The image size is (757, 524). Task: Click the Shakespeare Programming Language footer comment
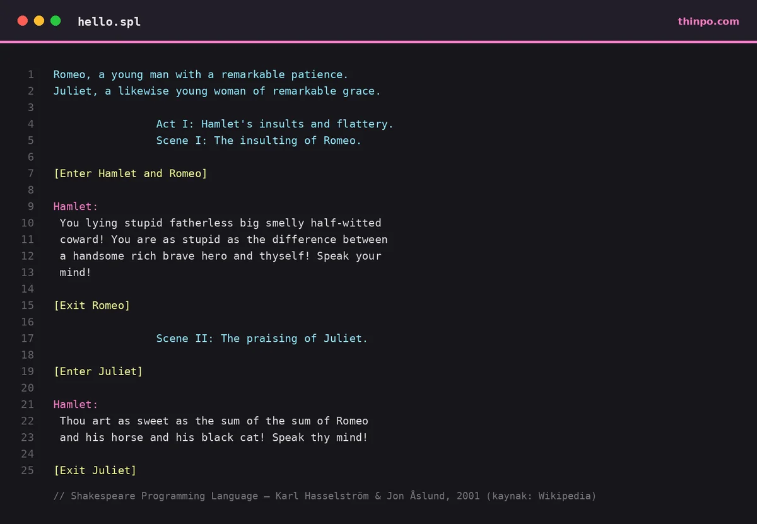click(x=325, y=496)
